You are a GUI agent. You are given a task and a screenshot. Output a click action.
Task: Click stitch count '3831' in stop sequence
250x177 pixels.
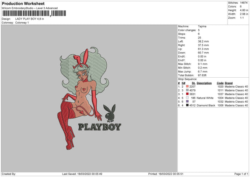192,94
